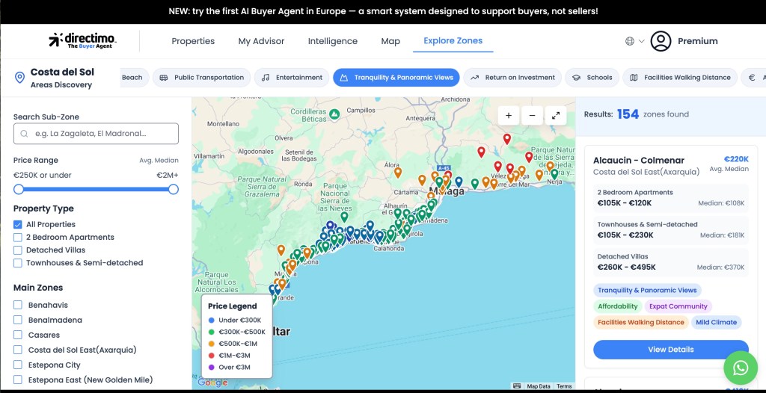Screen dimensions: 766x393
Task: Select the Public Transportation filter chip
Action: [x=201, y=78]
